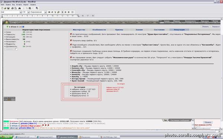Switch to the Paint window in the taskbar
This screenshot has width=223, height=139.
pos(109,137)
